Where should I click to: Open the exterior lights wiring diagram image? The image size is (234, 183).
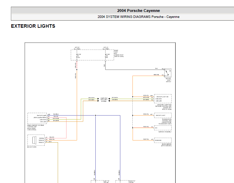click(100, 113)
